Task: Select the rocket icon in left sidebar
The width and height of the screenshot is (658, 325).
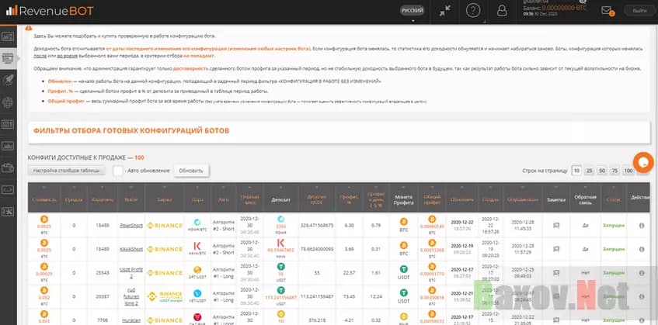Action: [x=9, y=79]
